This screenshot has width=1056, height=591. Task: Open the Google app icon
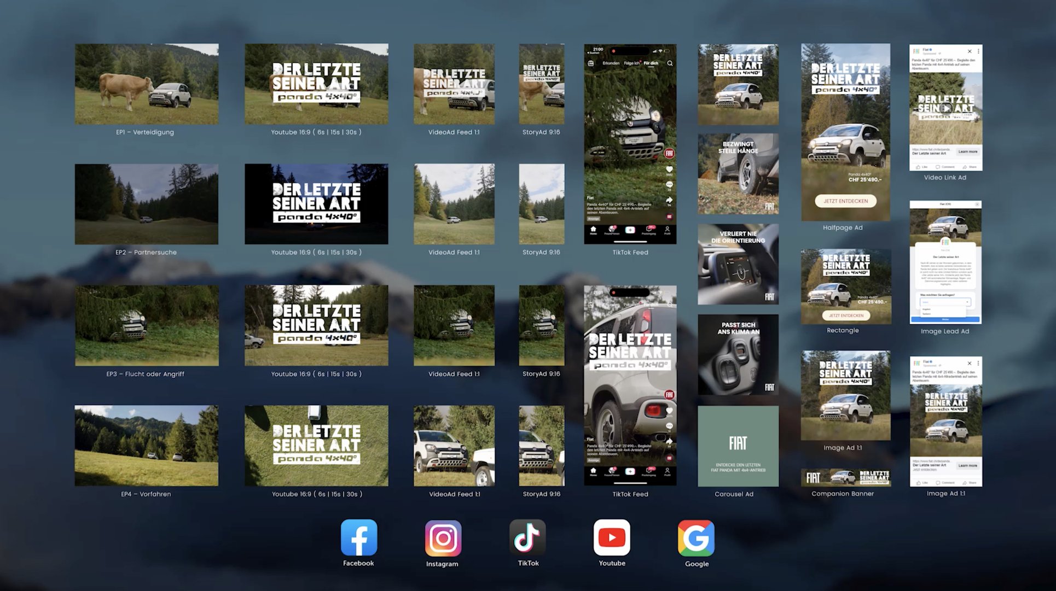pyautogui.click(x=696, y=538)
